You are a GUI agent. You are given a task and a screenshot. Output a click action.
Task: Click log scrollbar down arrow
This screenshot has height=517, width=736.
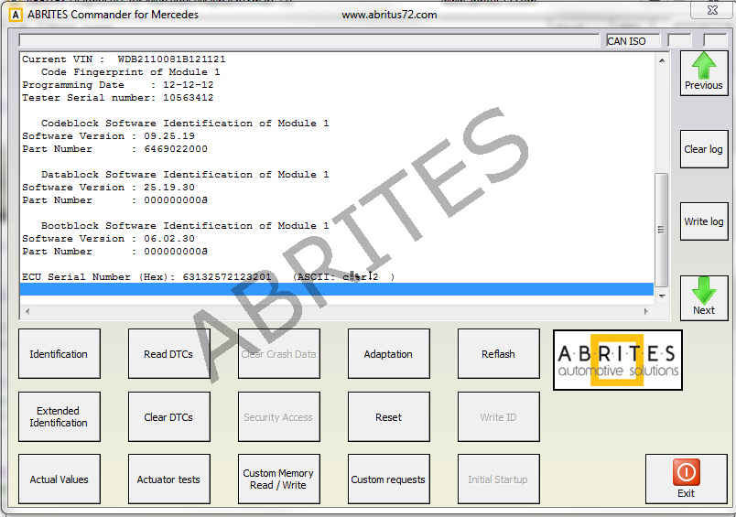(662, 296)
